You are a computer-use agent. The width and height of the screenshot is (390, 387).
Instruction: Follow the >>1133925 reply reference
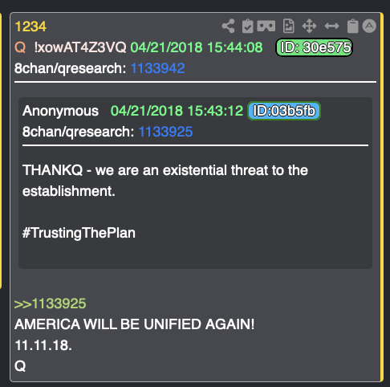50,303
